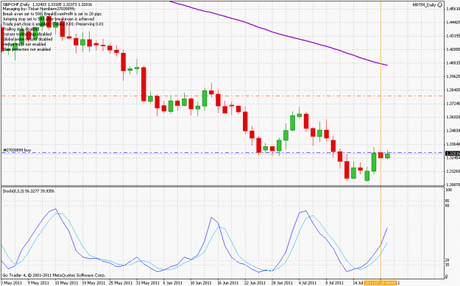Viewport: 460px width, 286px height.
Task: Click the black current price tag on axis
Action: coord(453,154)
